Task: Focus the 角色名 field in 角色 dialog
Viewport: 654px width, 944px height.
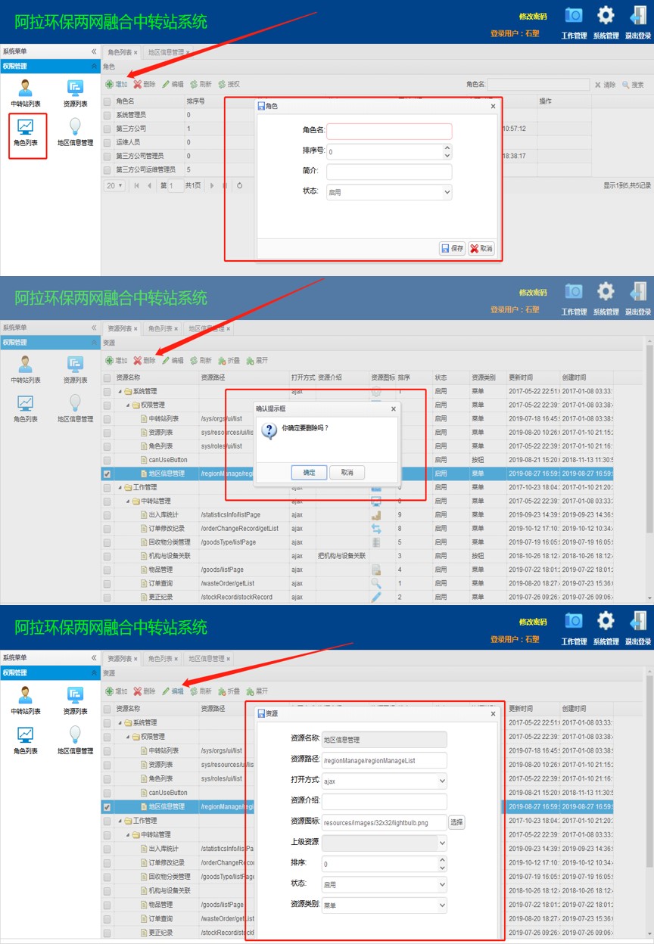Action: (389, 131)
